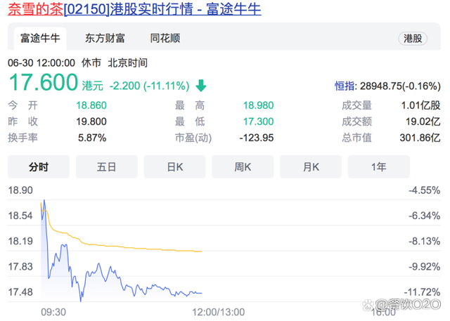The height and width of the screenshot is (321, 450).
Task: Select the 富途牛牛 source tab
Action: coord(40,39)
